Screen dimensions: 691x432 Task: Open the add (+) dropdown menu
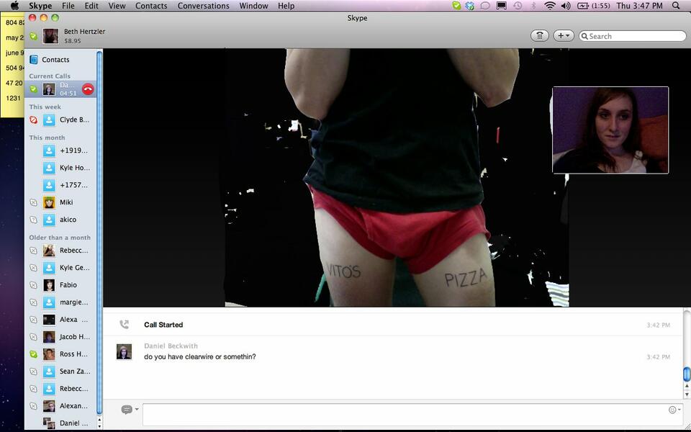563,36
